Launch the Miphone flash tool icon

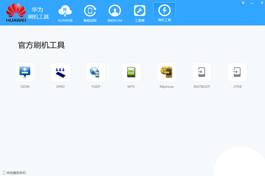[x=167, y=72]
